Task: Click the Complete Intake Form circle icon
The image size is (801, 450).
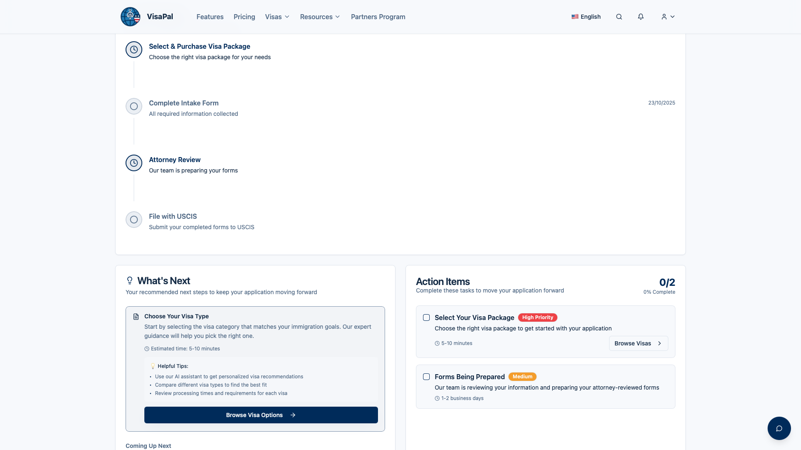Action: click(x=134, y=106)
